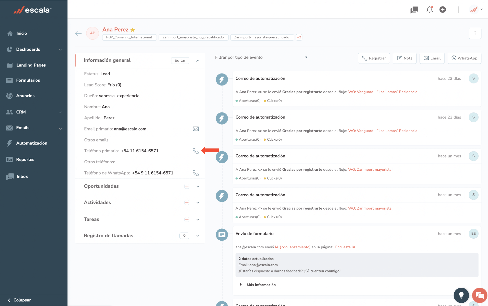The width and height of the screenshot is (488, 306).
Task: Click the phone icon beside Teléfono de WhatsApp
Action: [x=196, y=173]
